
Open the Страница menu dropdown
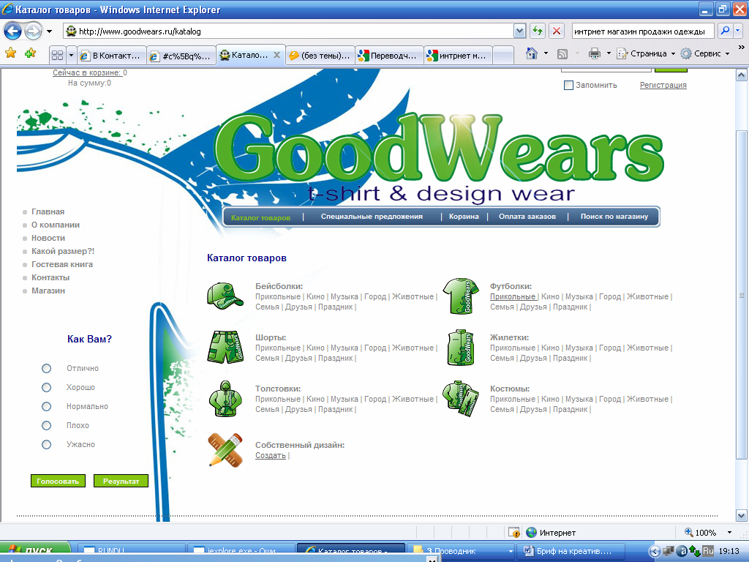(x=646, y=53)
